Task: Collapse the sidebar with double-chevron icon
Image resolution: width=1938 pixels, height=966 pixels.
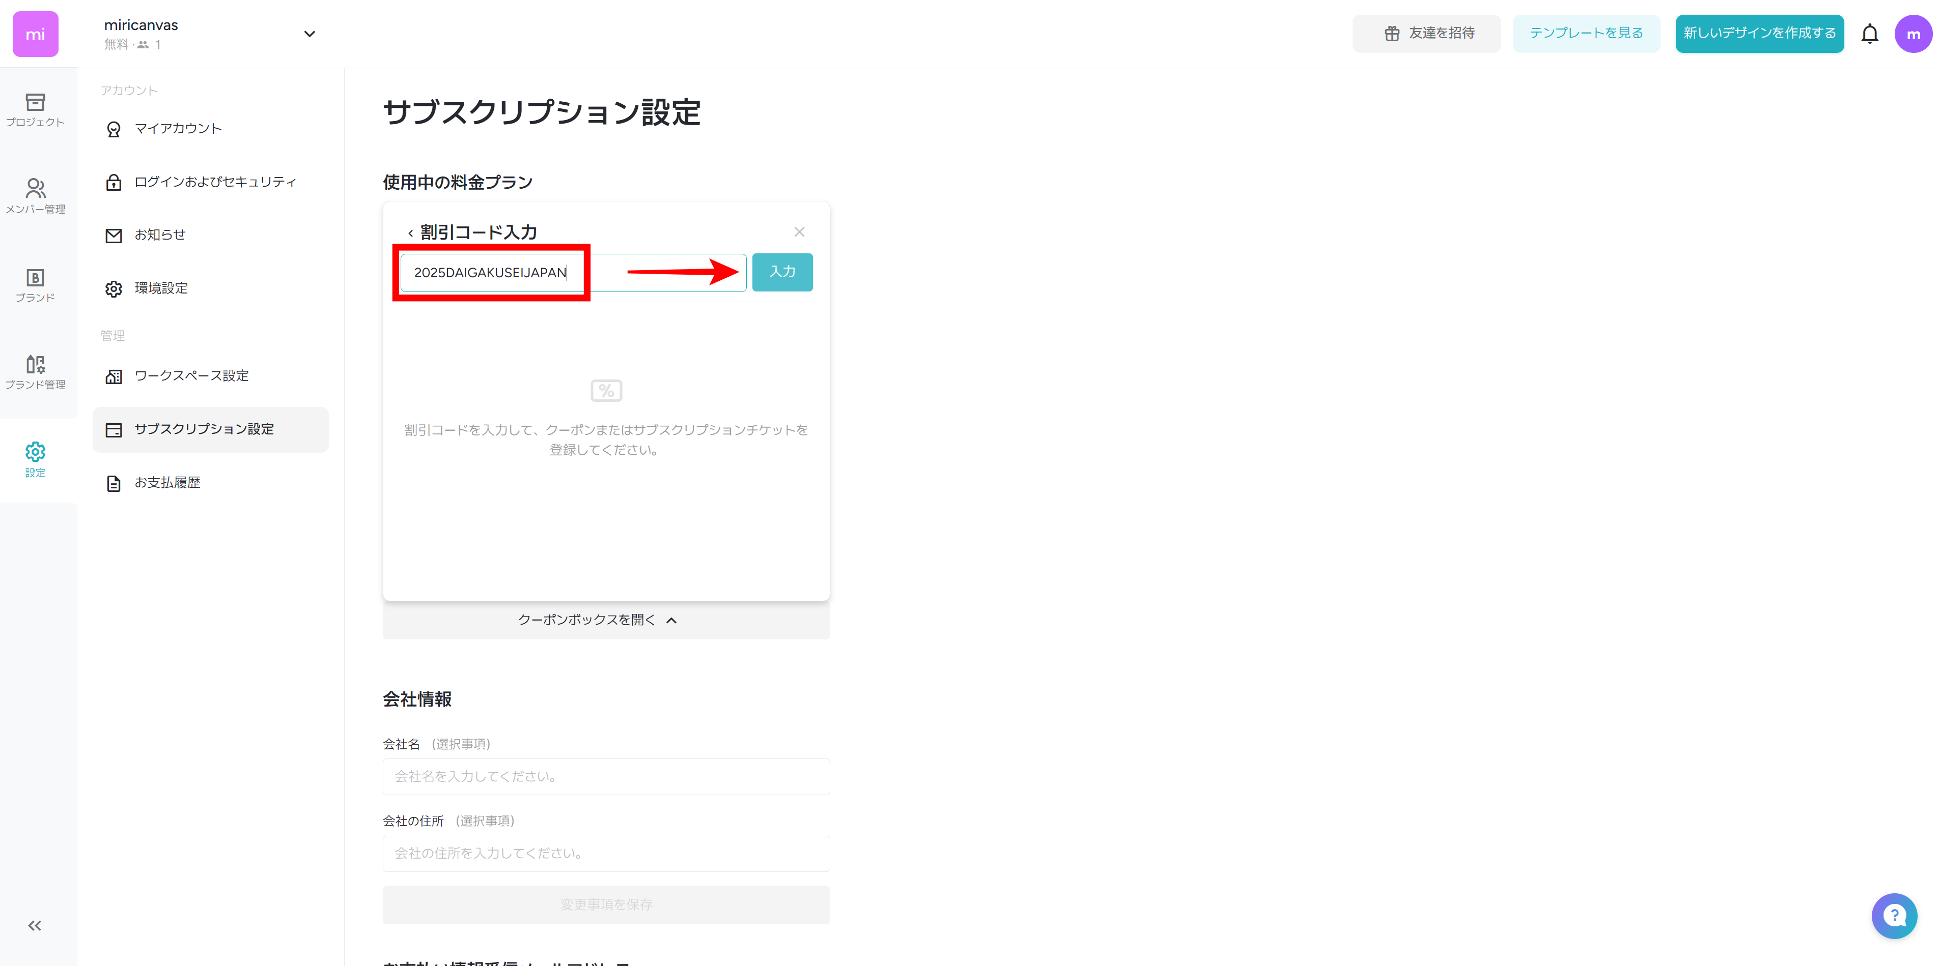Action: (x=35, y=925)
